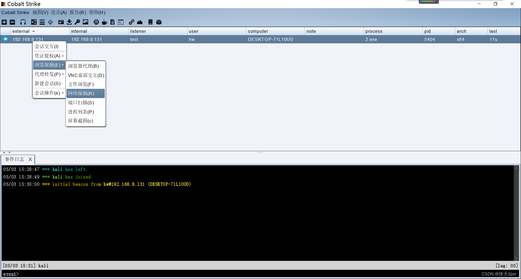Click the event log scrollbar up arrow
521x279 pixels.
click(517, 168)
